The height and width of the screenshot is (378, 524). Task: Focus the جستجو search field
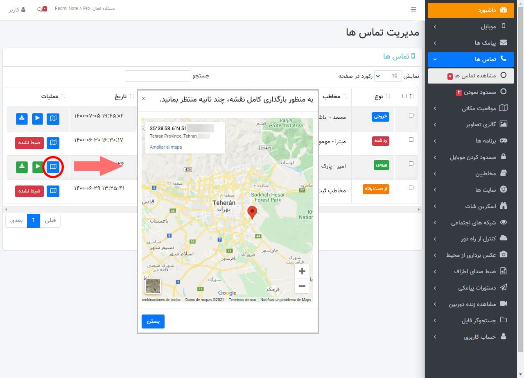pyautogui.click(x=158, y=76)
